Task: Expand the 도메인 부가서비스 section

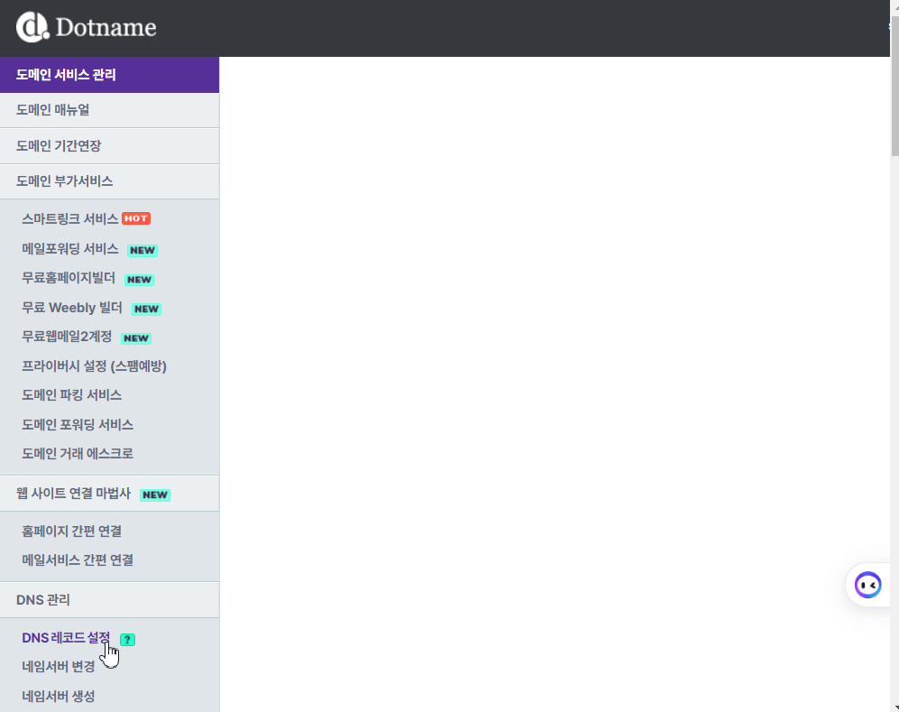Action: click(63, 180)
